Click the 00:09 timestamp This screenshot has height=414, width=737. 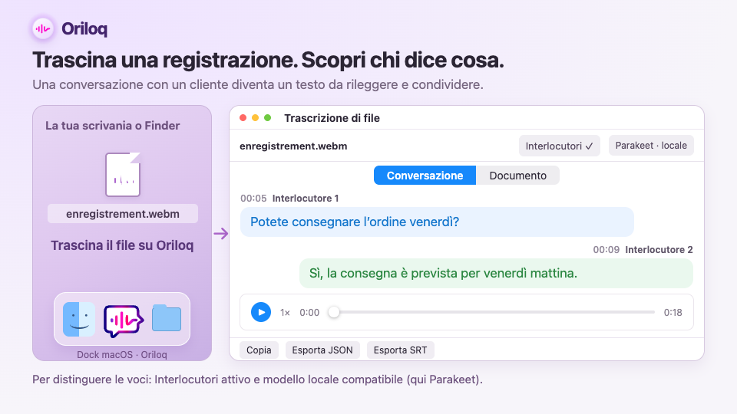606,250
